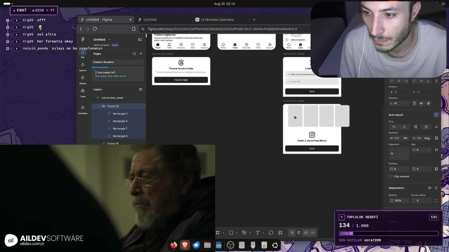Toggle Appearance visibility eye icon

coord(429,188)
